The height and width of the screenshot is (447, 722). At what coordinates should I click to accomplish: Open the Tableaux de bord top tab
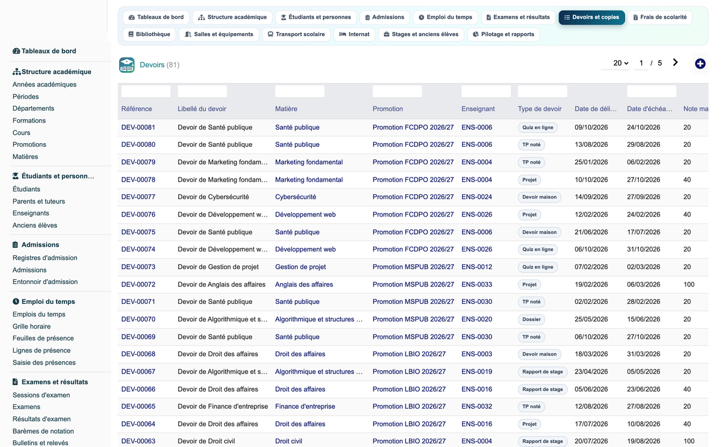click(156, 17)
